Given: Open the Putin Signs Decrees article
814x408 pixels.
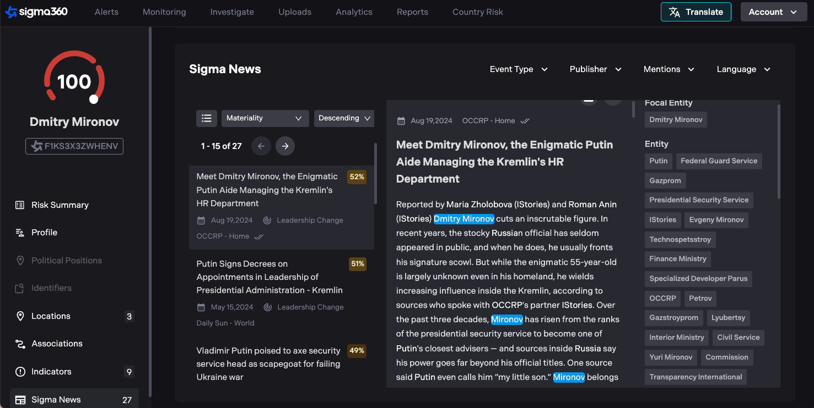Looking at the screenshot, I should (x=269, y=277).
